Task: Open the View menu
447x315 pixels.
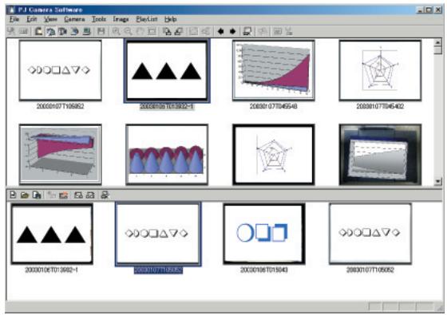Action: [x=50, y=19]
